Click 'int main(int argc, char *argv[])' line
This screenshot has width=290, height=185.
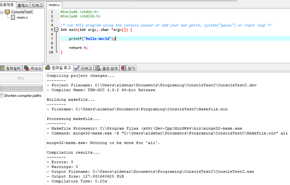(96, 30)
